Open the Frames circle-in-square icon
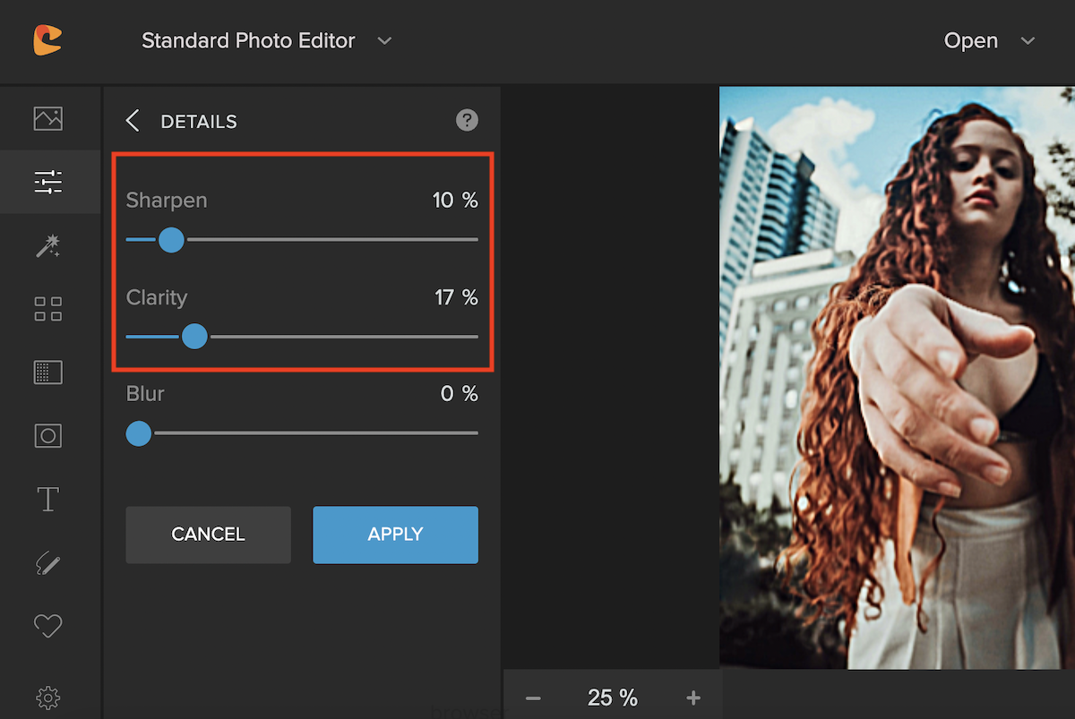The height and width of the screenshot is (719, 1075). [48, 436]
